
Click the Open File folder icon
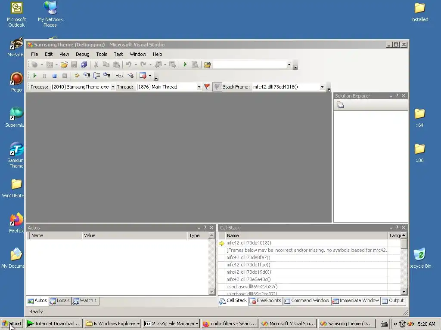coord(64,65)
